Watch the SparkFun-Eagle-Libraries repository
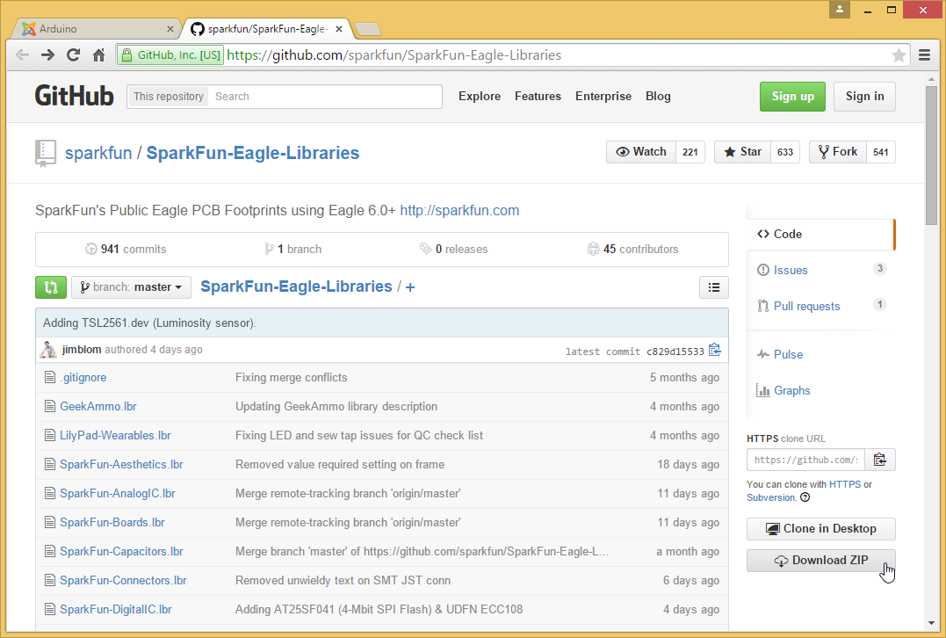 (x=641, y=152)
